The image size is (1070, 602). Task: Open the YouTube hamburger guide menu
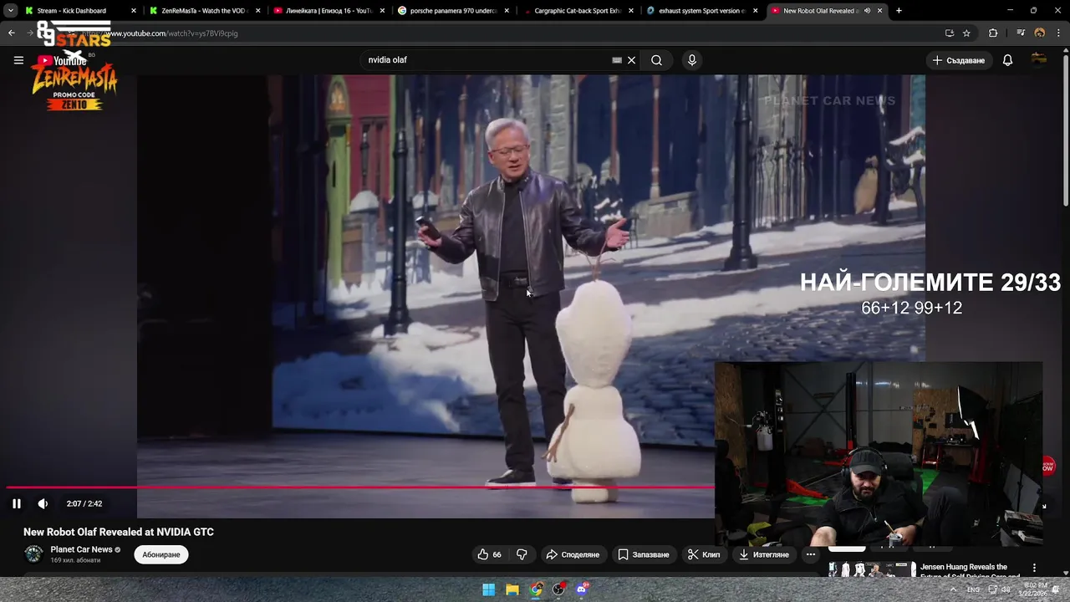(18, 60)
